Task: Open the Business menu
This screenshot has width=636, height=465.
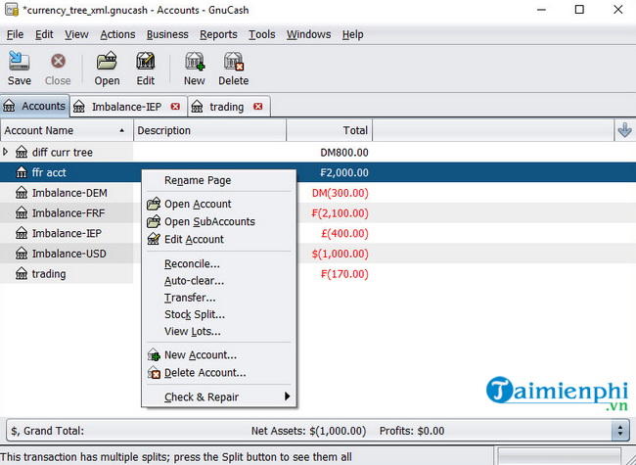Action: point(167,34)
